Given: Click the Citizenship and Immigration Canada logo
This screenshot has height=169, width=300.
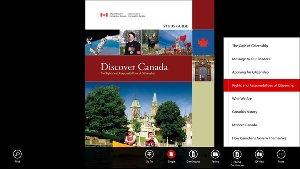Looking at the screenshot, I should tap(123, 15).
